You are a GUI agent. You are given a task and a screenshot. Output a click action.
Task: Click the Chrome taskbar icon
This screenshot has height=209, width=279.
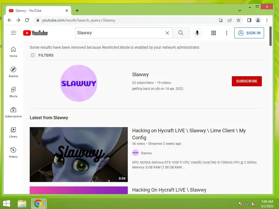(39, 204)
